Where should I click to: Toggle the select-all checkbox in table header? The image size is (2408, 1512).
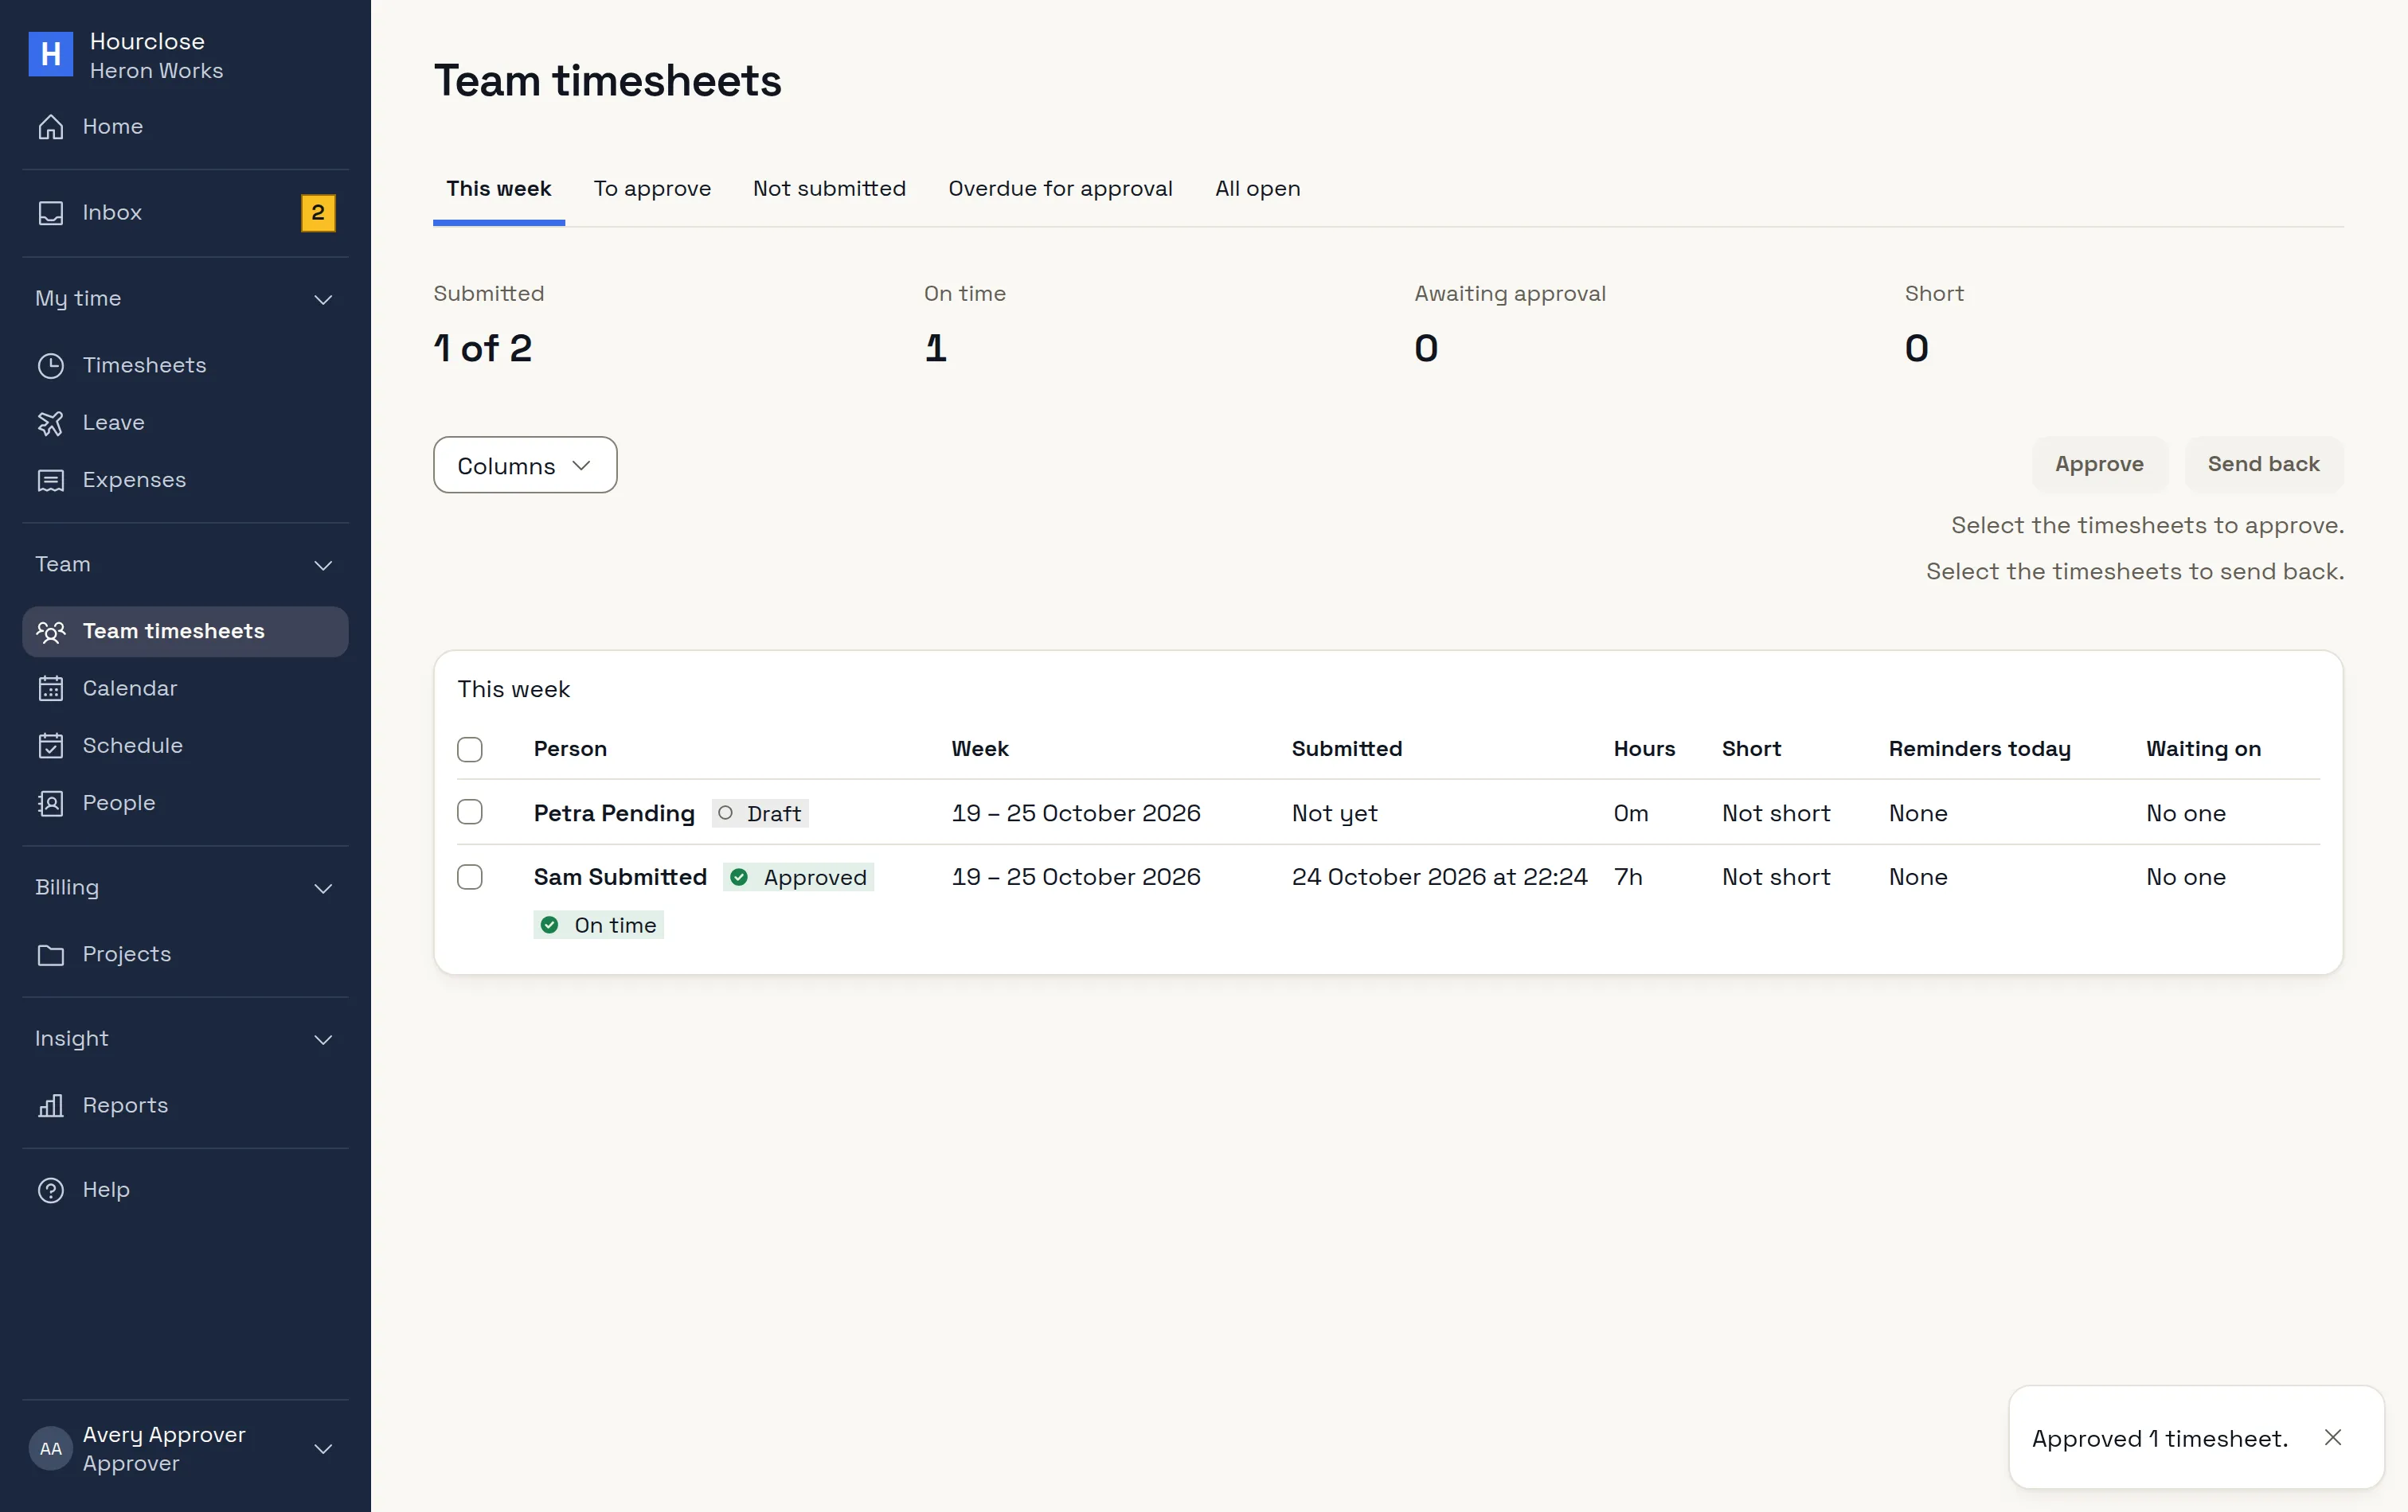470,750
